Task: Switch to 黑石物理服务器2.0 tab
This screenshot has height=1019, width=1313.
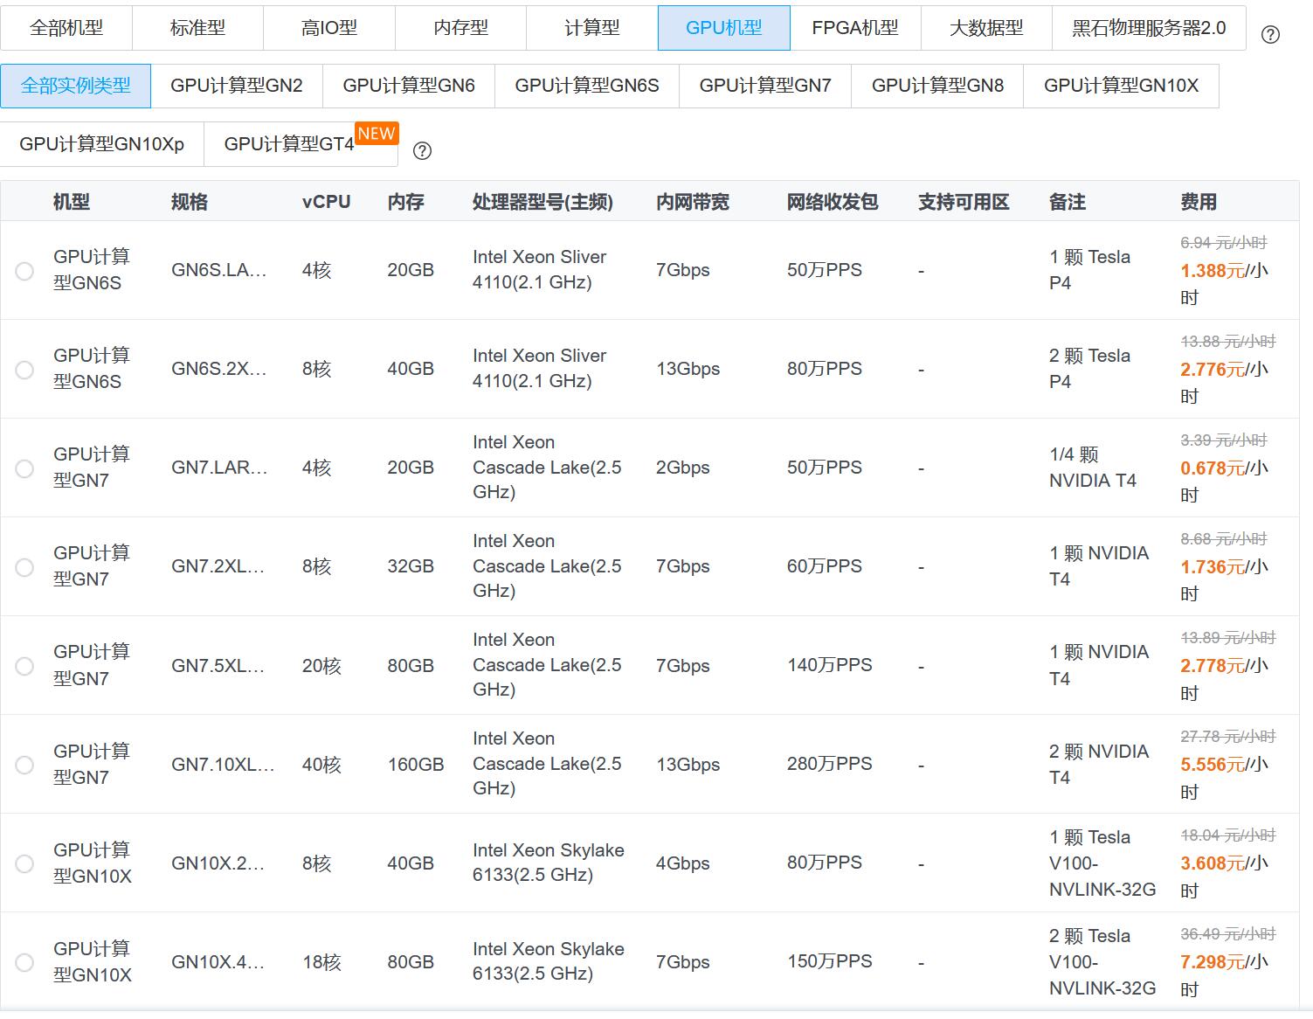Action: tap(1149, 28)
